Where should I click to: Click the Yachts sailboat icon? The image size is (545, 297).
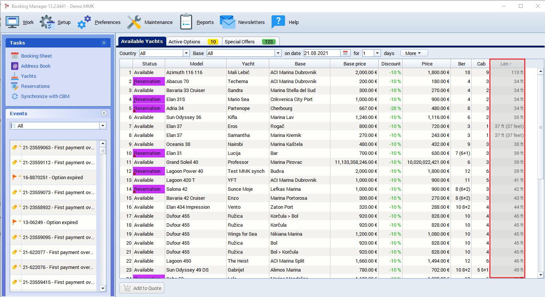(x=15, y=76)
